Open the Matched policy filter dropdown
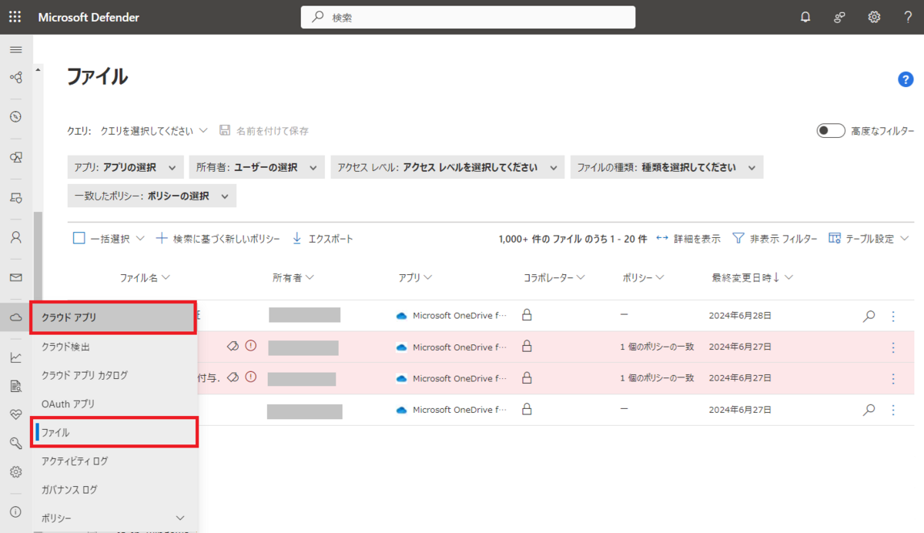This screenshot has width=924, height=533. [x=152, y=196]
